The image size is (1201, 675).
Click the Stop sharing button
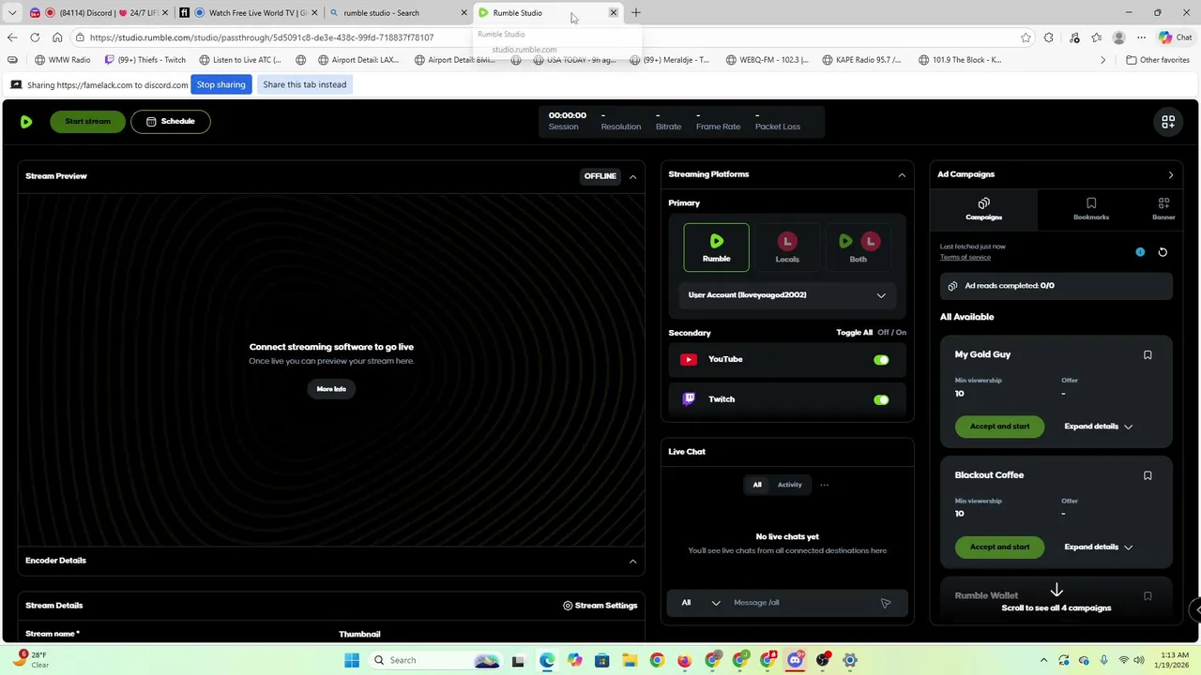pos(220,84)
